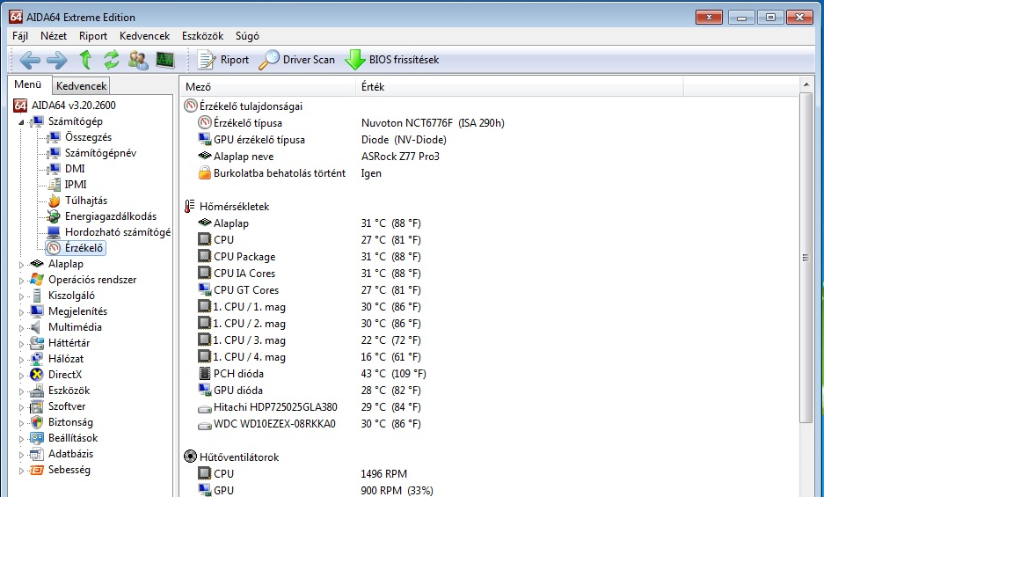Go forward with the right arrow toolbar icon
The height and width of the screenshot is (570, 1013).
click(57, 60)
